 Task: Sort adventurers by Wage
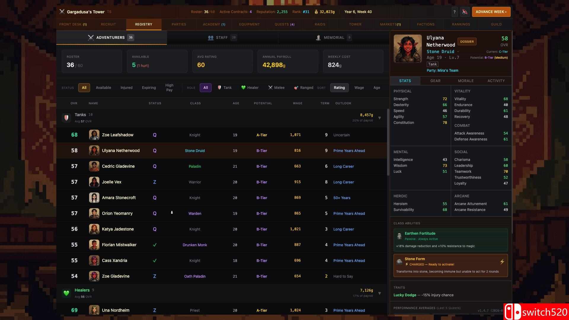tap(359, 88)
